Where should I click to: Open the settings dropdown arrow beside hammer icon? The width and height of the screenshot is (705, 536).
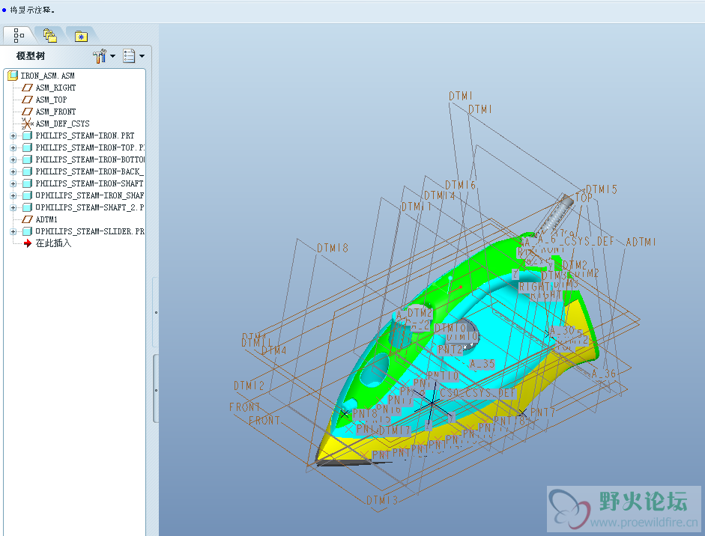[113, 56]
